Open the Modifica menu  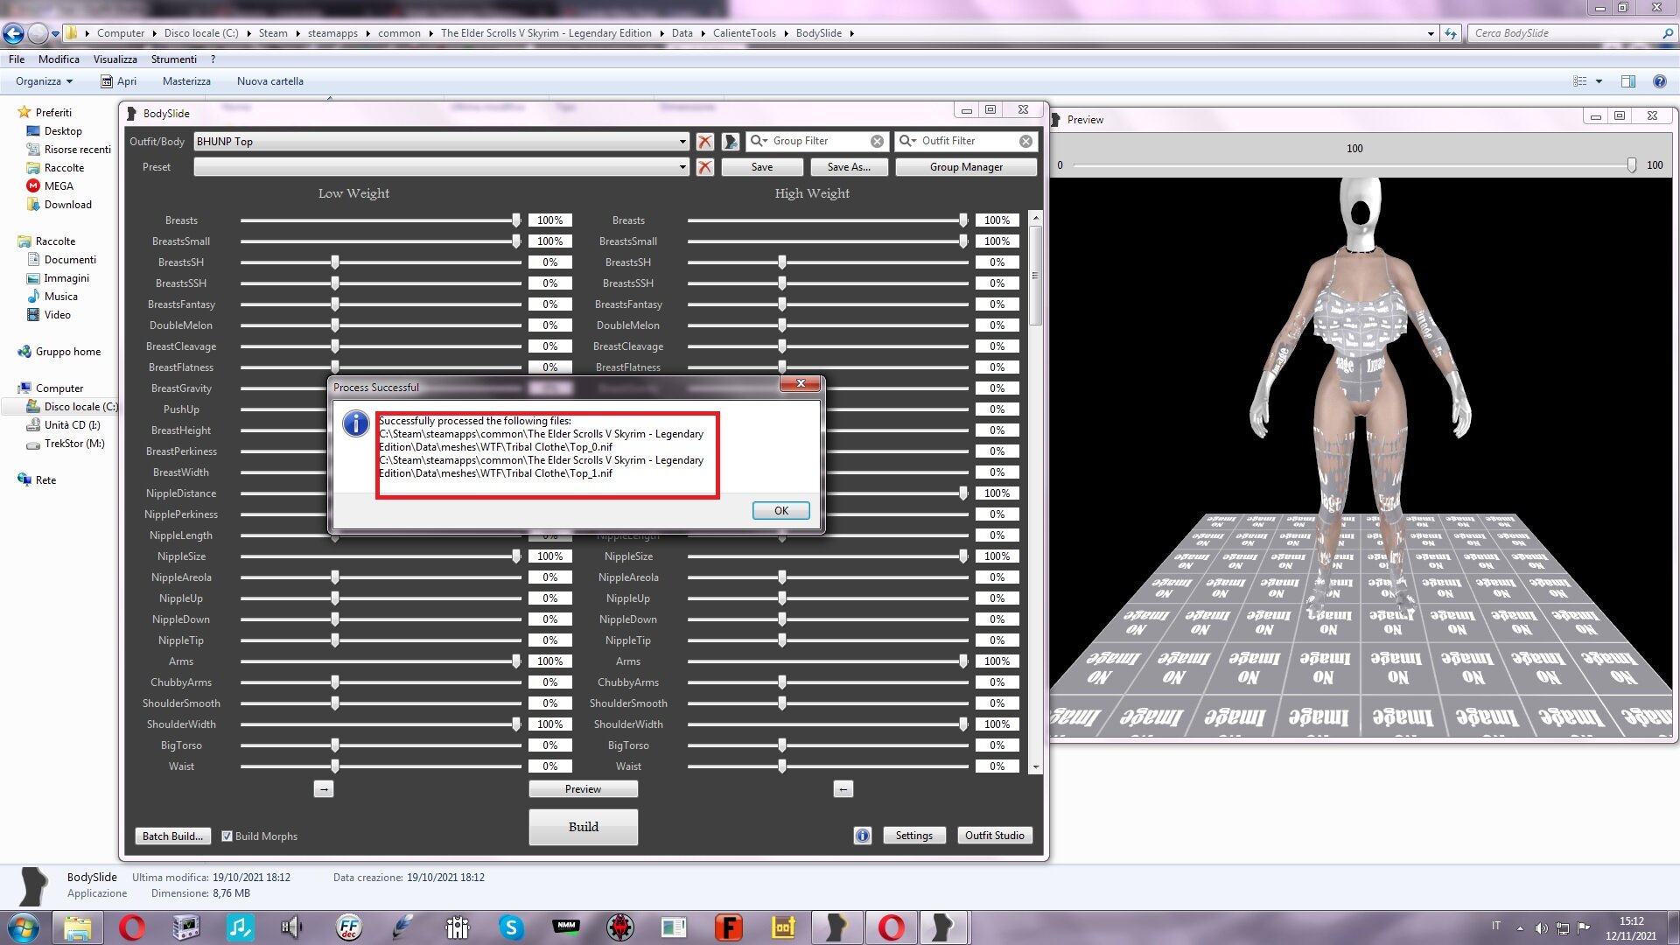click(59, 59)
